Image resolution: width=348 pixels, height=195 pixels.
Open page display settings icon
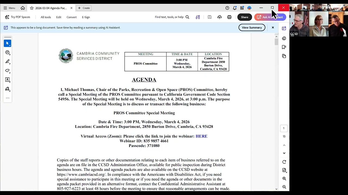point(284,170)
